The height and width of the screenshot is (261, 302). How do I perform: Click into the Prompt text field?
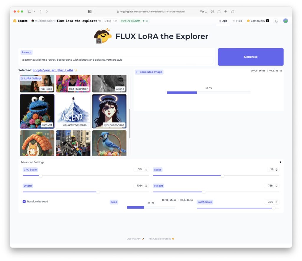coord(117,60)
